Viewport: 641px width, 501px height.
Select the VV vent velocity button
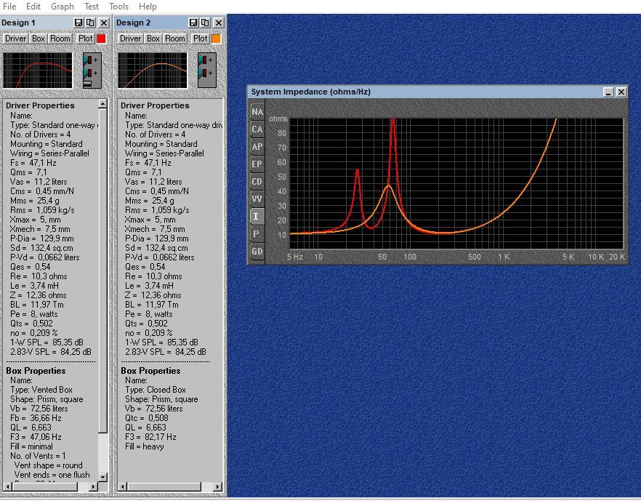(x=257, y=199)
